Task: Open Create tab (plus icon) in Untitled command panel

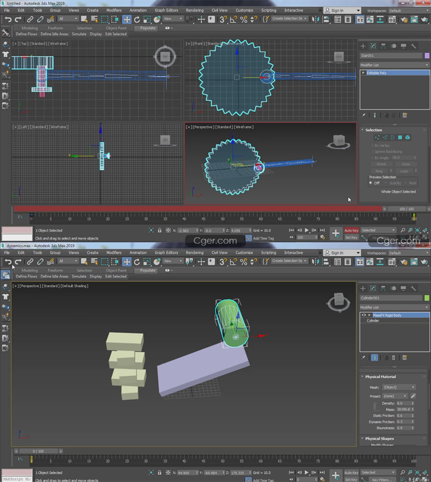Action: click(x=363, y=46)
